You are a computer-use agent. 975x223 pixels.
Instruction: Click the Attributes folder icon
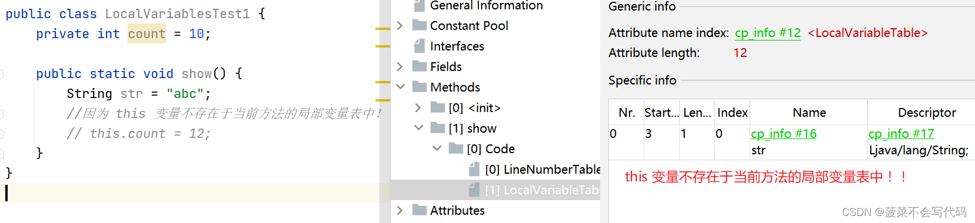(x=420, y=210)
